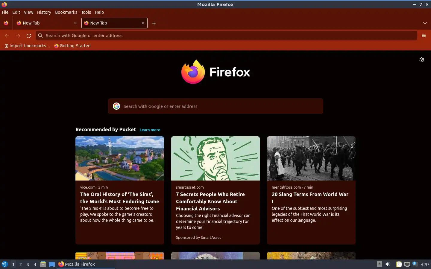
Task: Open World War I soldiers photo thumbnail
Action: pos(311,158)
